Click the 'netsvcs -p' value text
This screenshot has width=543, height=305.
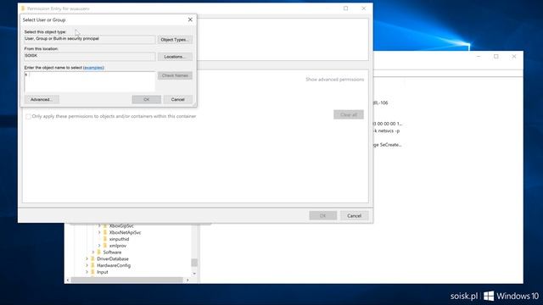click(x=387, y=131)
